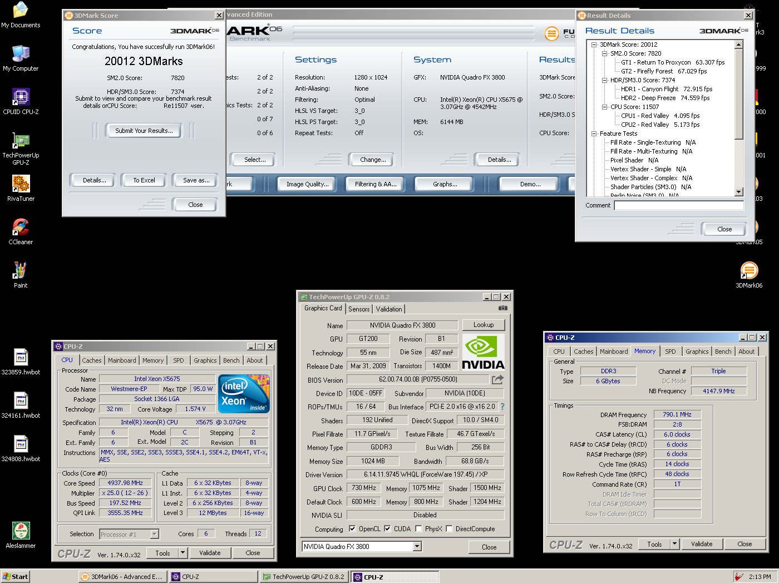
Task: Click scroll up arrow in Result Details list
Action: point(739,44)
